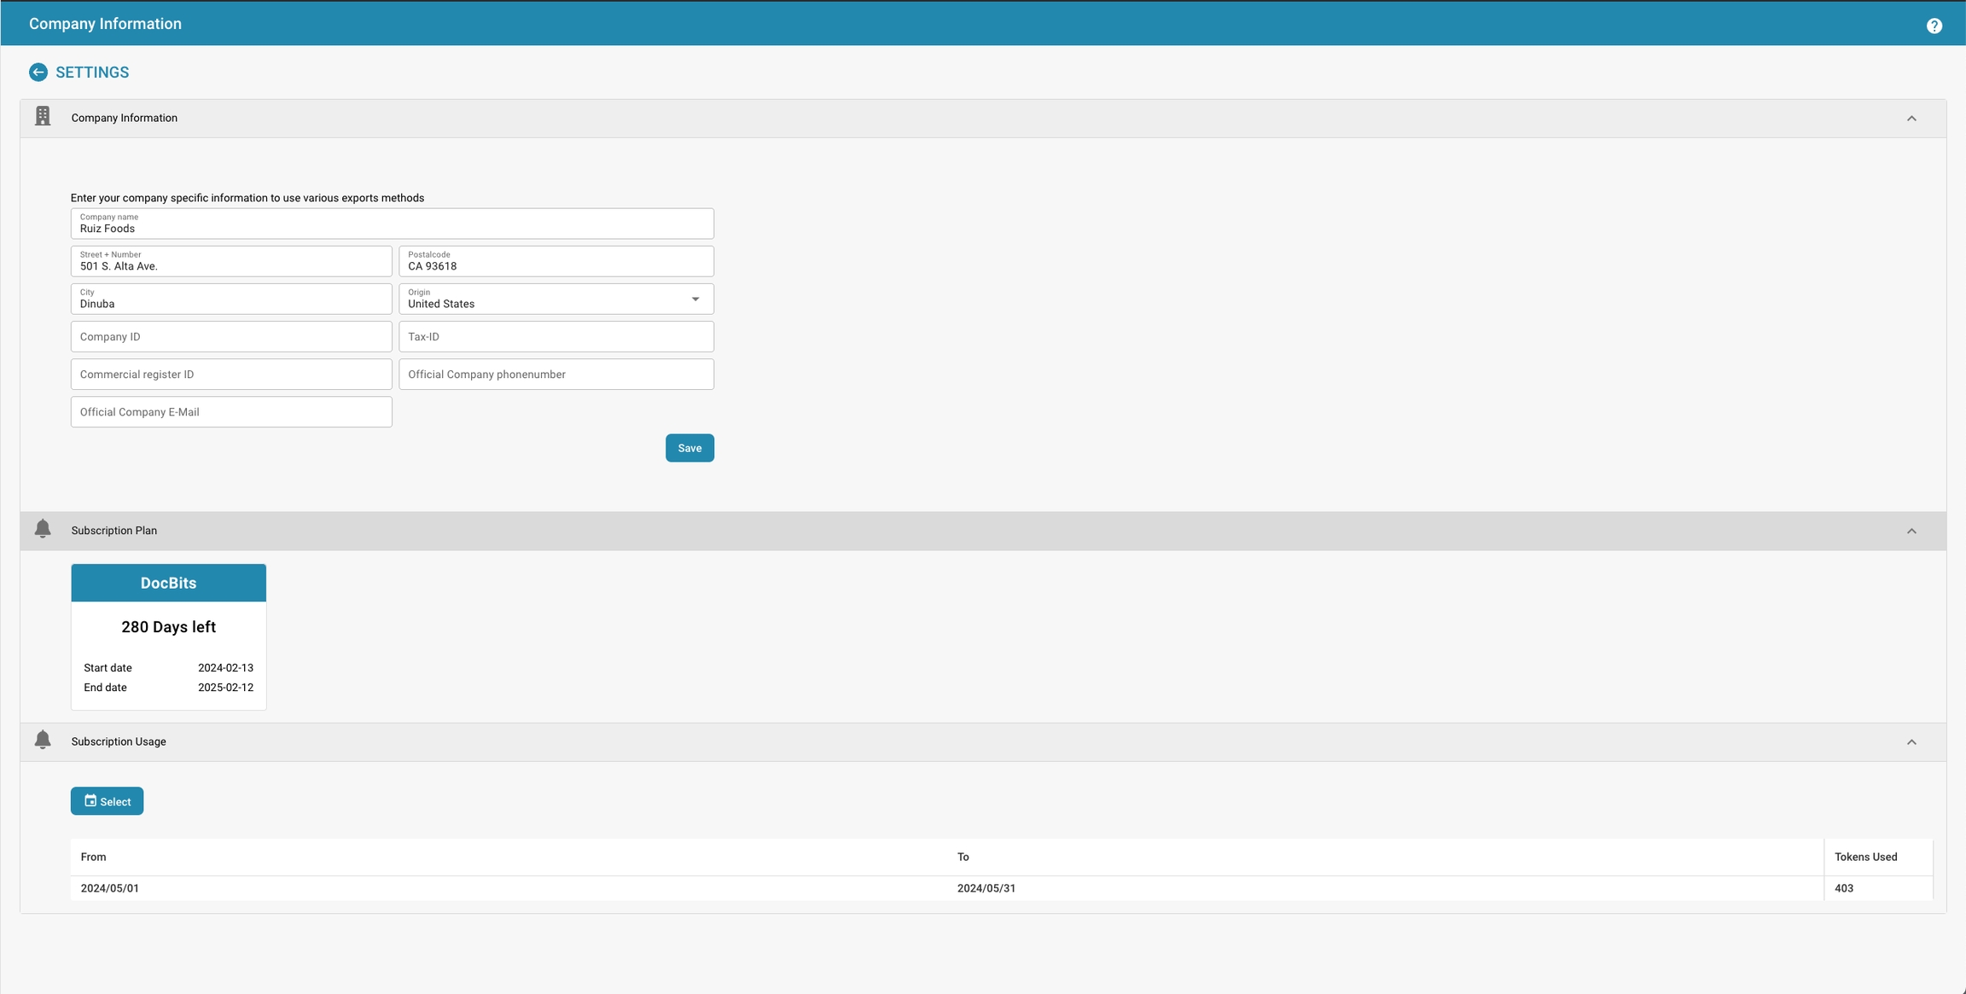
Task: Open the help question mark icon
Action: [x=1934, y=26]
